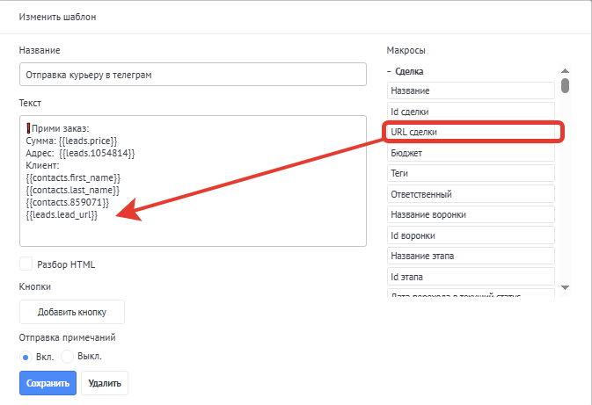Insert the Бюджет macro

click(x=471, y=153)
